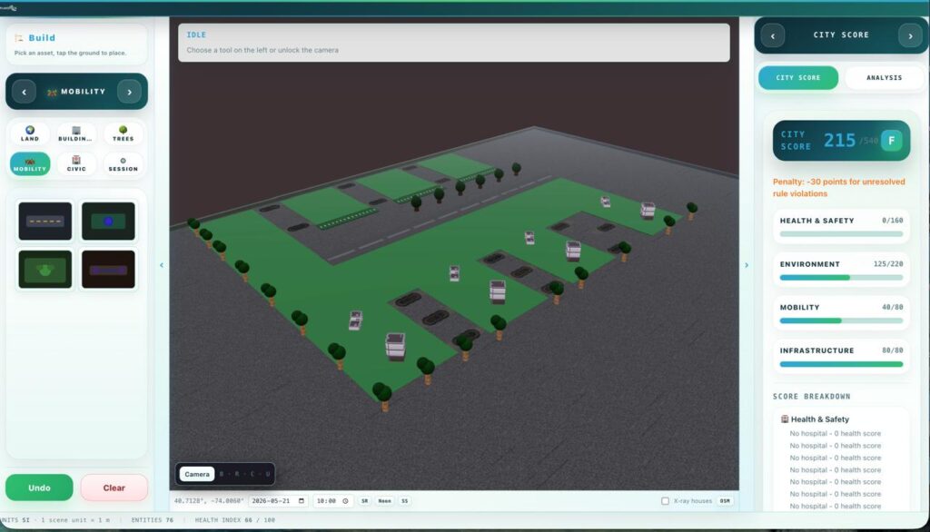Click the penalty warning text
The image size is (930, 532).
pyautogui.click(x=838, y=187)
